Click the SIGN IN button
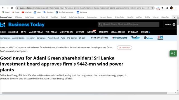The width and height of the screenshot is (179, 100). 170,24
